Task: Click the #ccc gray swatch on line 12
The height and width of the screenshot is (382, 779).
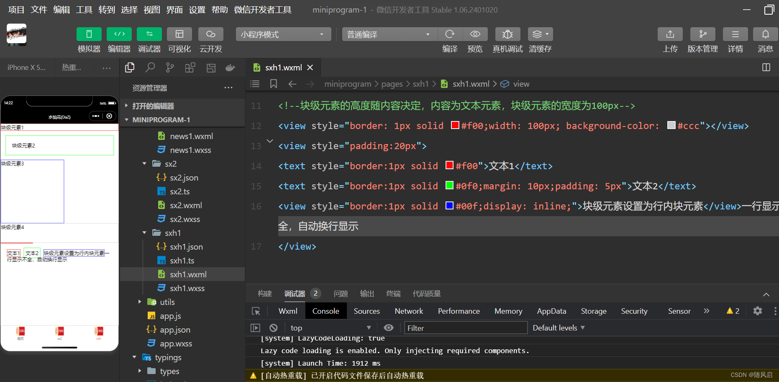Action: pos(671,125)
